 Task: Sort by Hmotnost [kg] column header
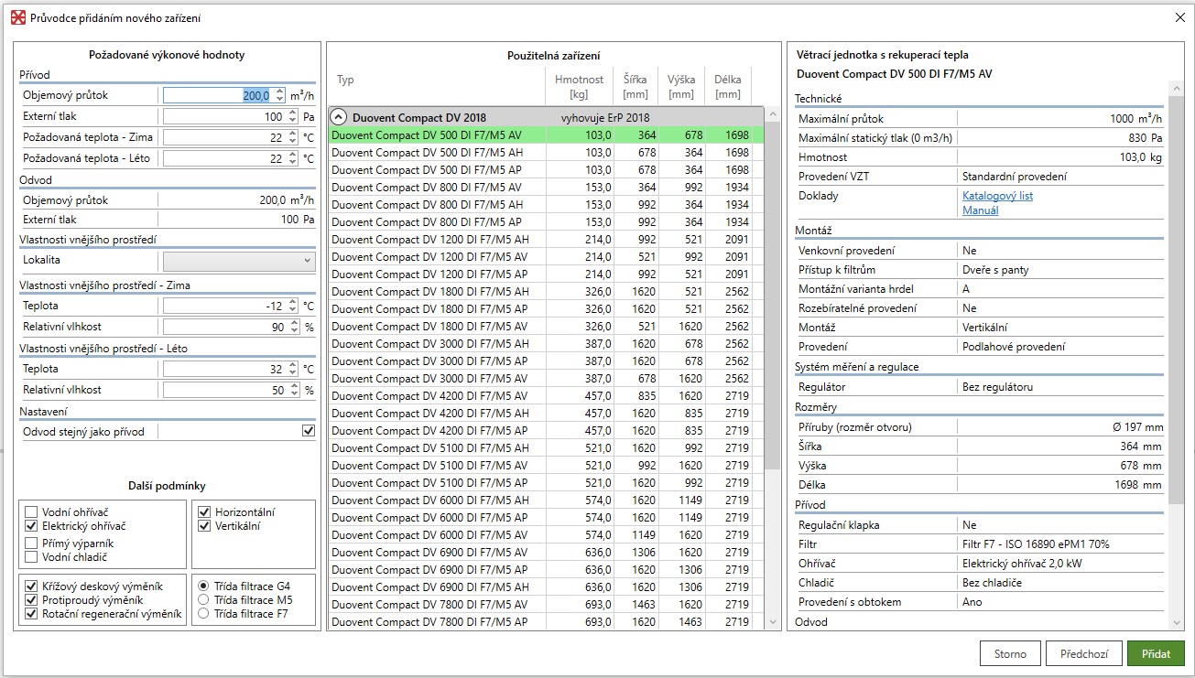point(579,86)
